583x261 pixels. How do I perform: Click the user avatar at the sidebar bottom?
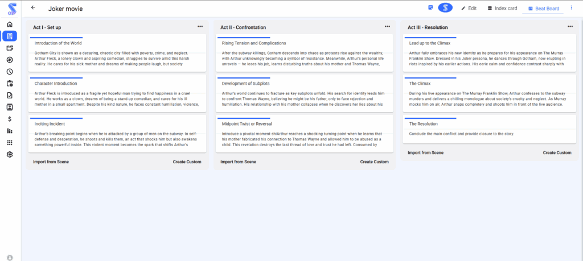(x=10, y=257)
